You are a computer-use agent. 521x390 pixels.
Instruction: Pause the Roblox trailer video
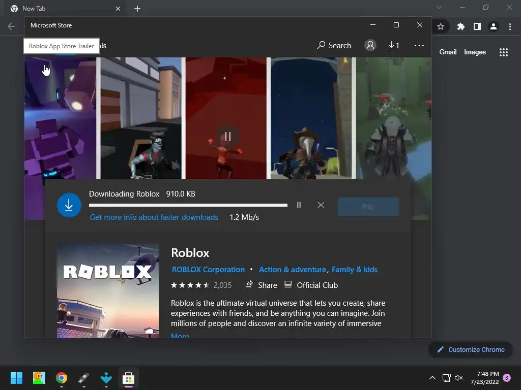227,137
